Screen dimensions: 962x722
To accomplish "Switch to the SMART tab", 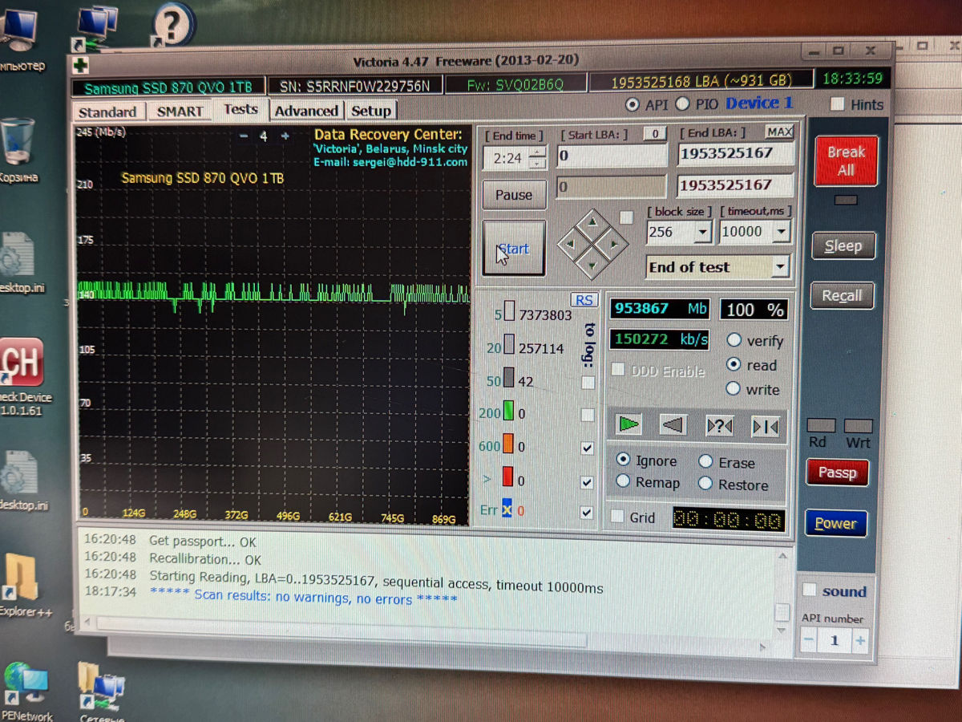I will [x=180, y=112].
